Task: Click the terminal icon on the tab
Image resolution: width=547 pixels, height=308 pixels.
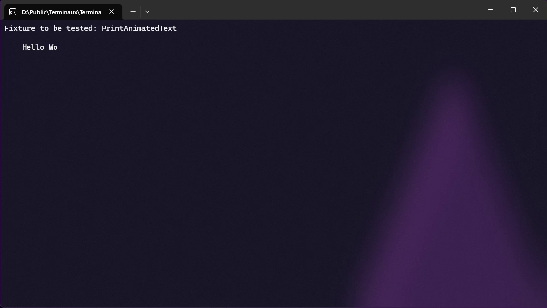Action: tap(13, 12)
